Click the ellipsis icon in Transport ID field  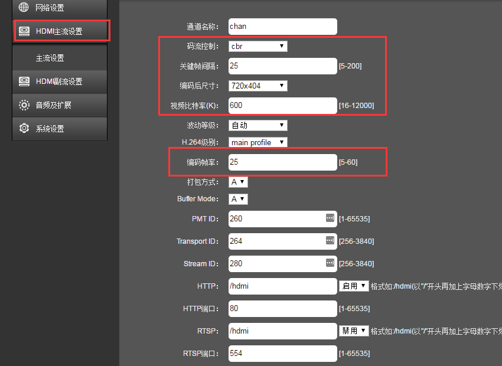point(330,241)
